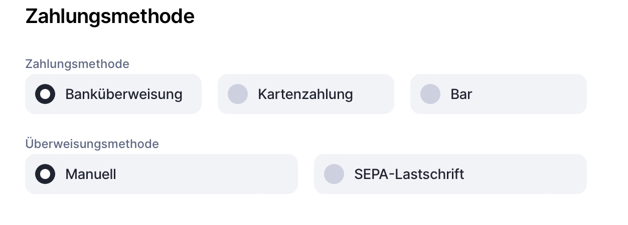Click the "Bar" option label text

(461, 94)
